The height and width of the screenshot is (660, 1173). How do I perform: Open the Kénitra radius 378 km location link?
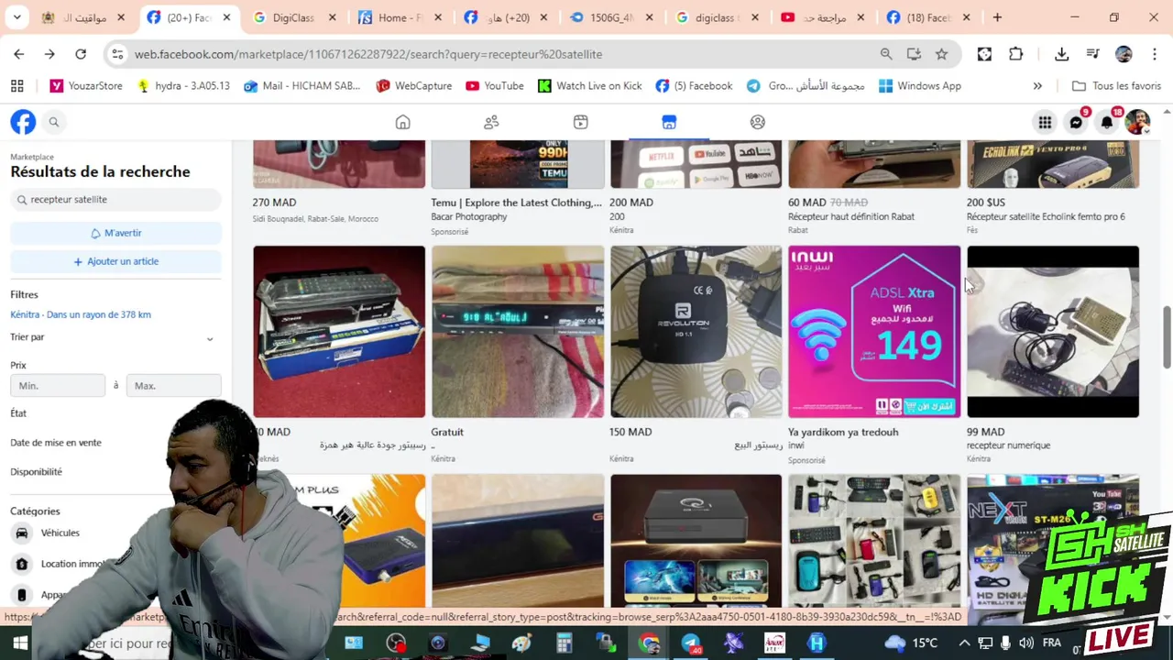81,314
